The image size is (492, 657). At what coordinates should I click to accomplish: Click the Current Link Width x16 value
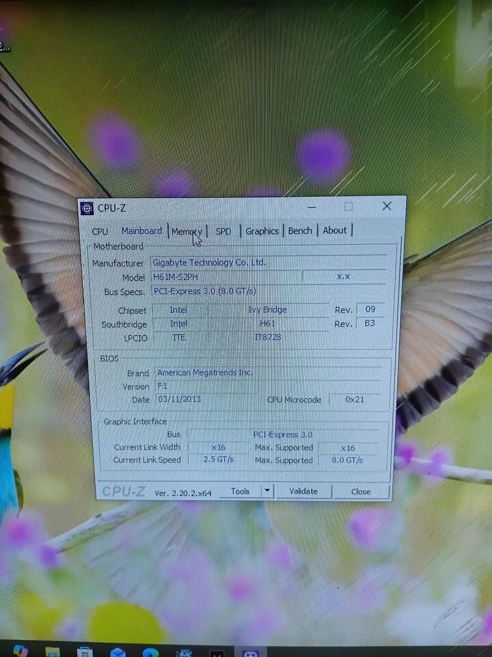coord(219,448)
